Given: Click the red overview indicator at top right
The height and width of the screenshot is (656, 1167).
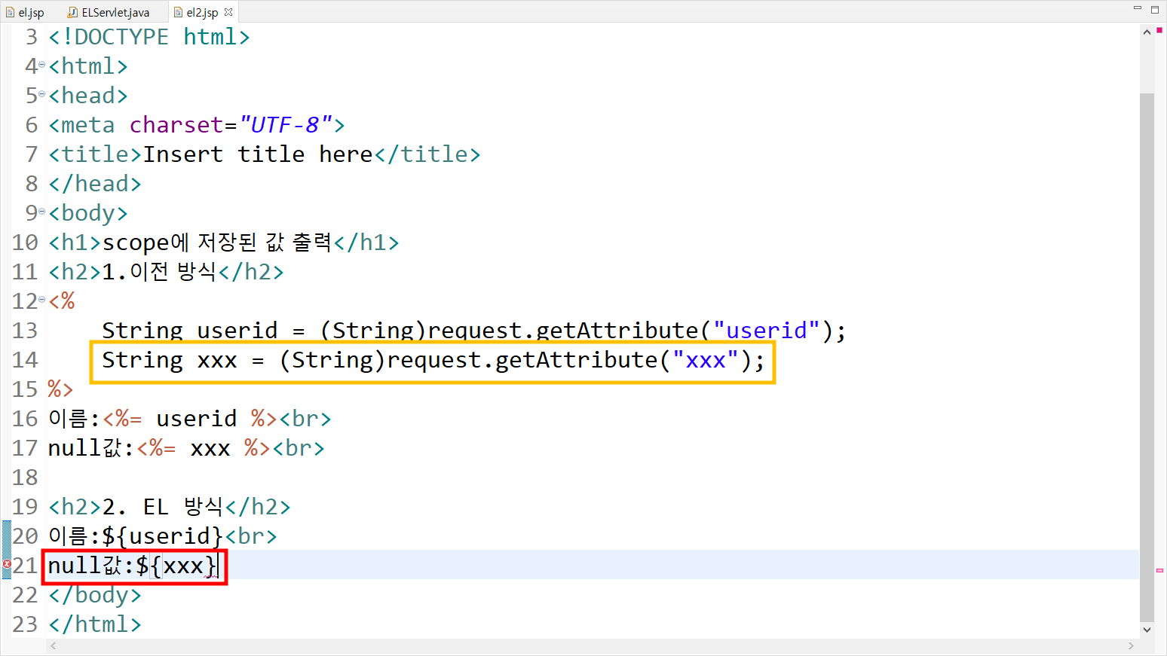Looking at the screenshot, I should (x=1159, y=30).
